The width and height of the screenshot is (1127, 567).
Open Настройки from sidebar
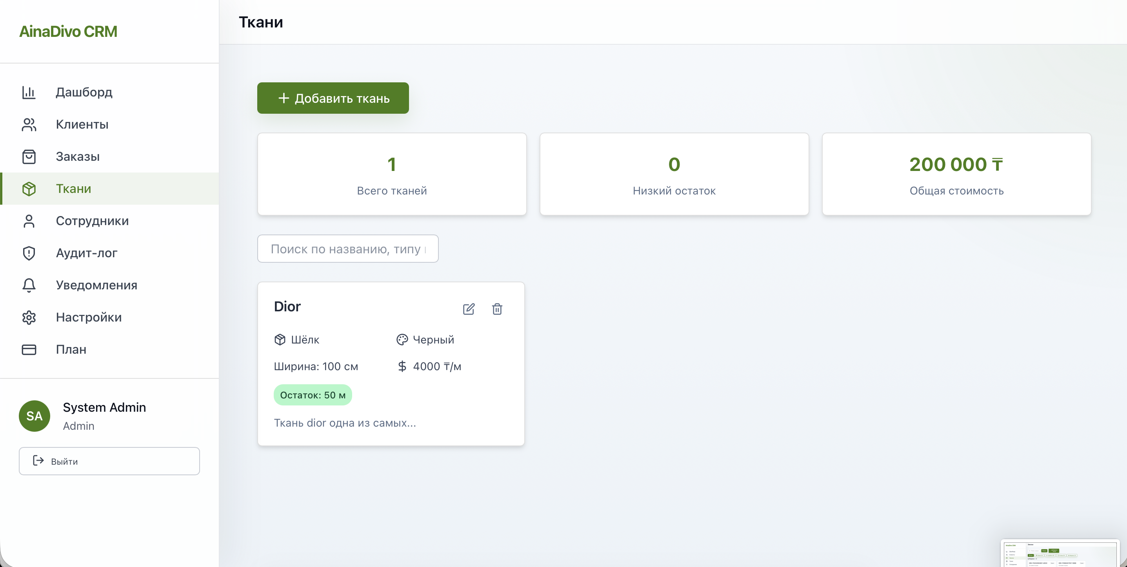click(109, 318)
